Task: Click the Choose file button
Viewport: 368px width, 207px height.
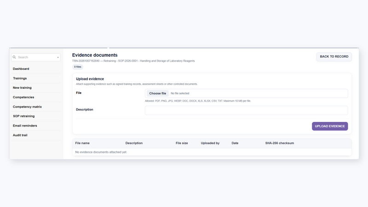Action: pyautogui.click(x=157, y=93)
